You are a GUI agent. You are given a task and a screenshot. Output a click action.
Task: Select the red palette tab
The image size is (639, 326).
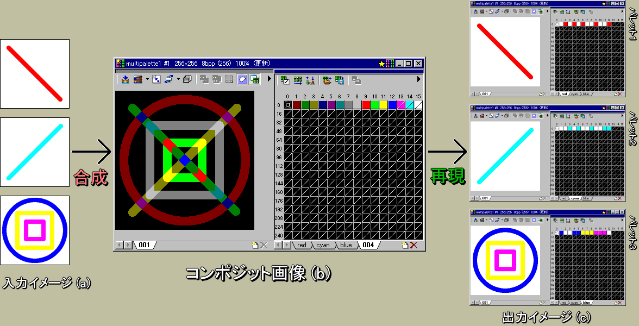point(302,245)
